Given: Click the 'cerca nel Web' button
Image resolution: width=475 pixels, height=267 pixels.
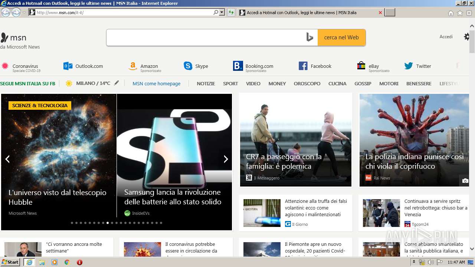Looking at the screenshot, I should click(341, 37).
